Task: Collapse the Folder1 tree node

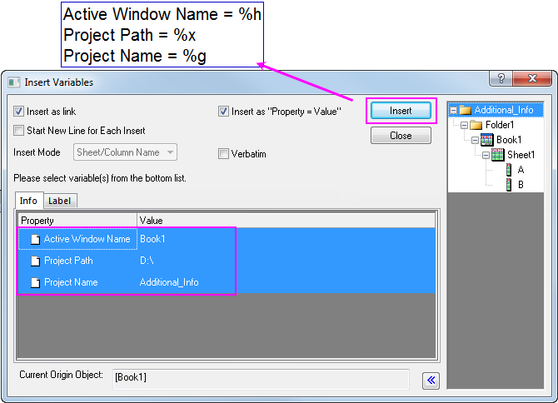Action: (464, 125)
